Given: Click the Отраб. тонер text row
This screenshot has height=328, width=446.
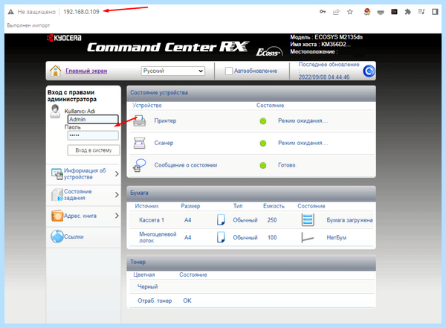Looking at the screenshot, I should coord(155,300).
